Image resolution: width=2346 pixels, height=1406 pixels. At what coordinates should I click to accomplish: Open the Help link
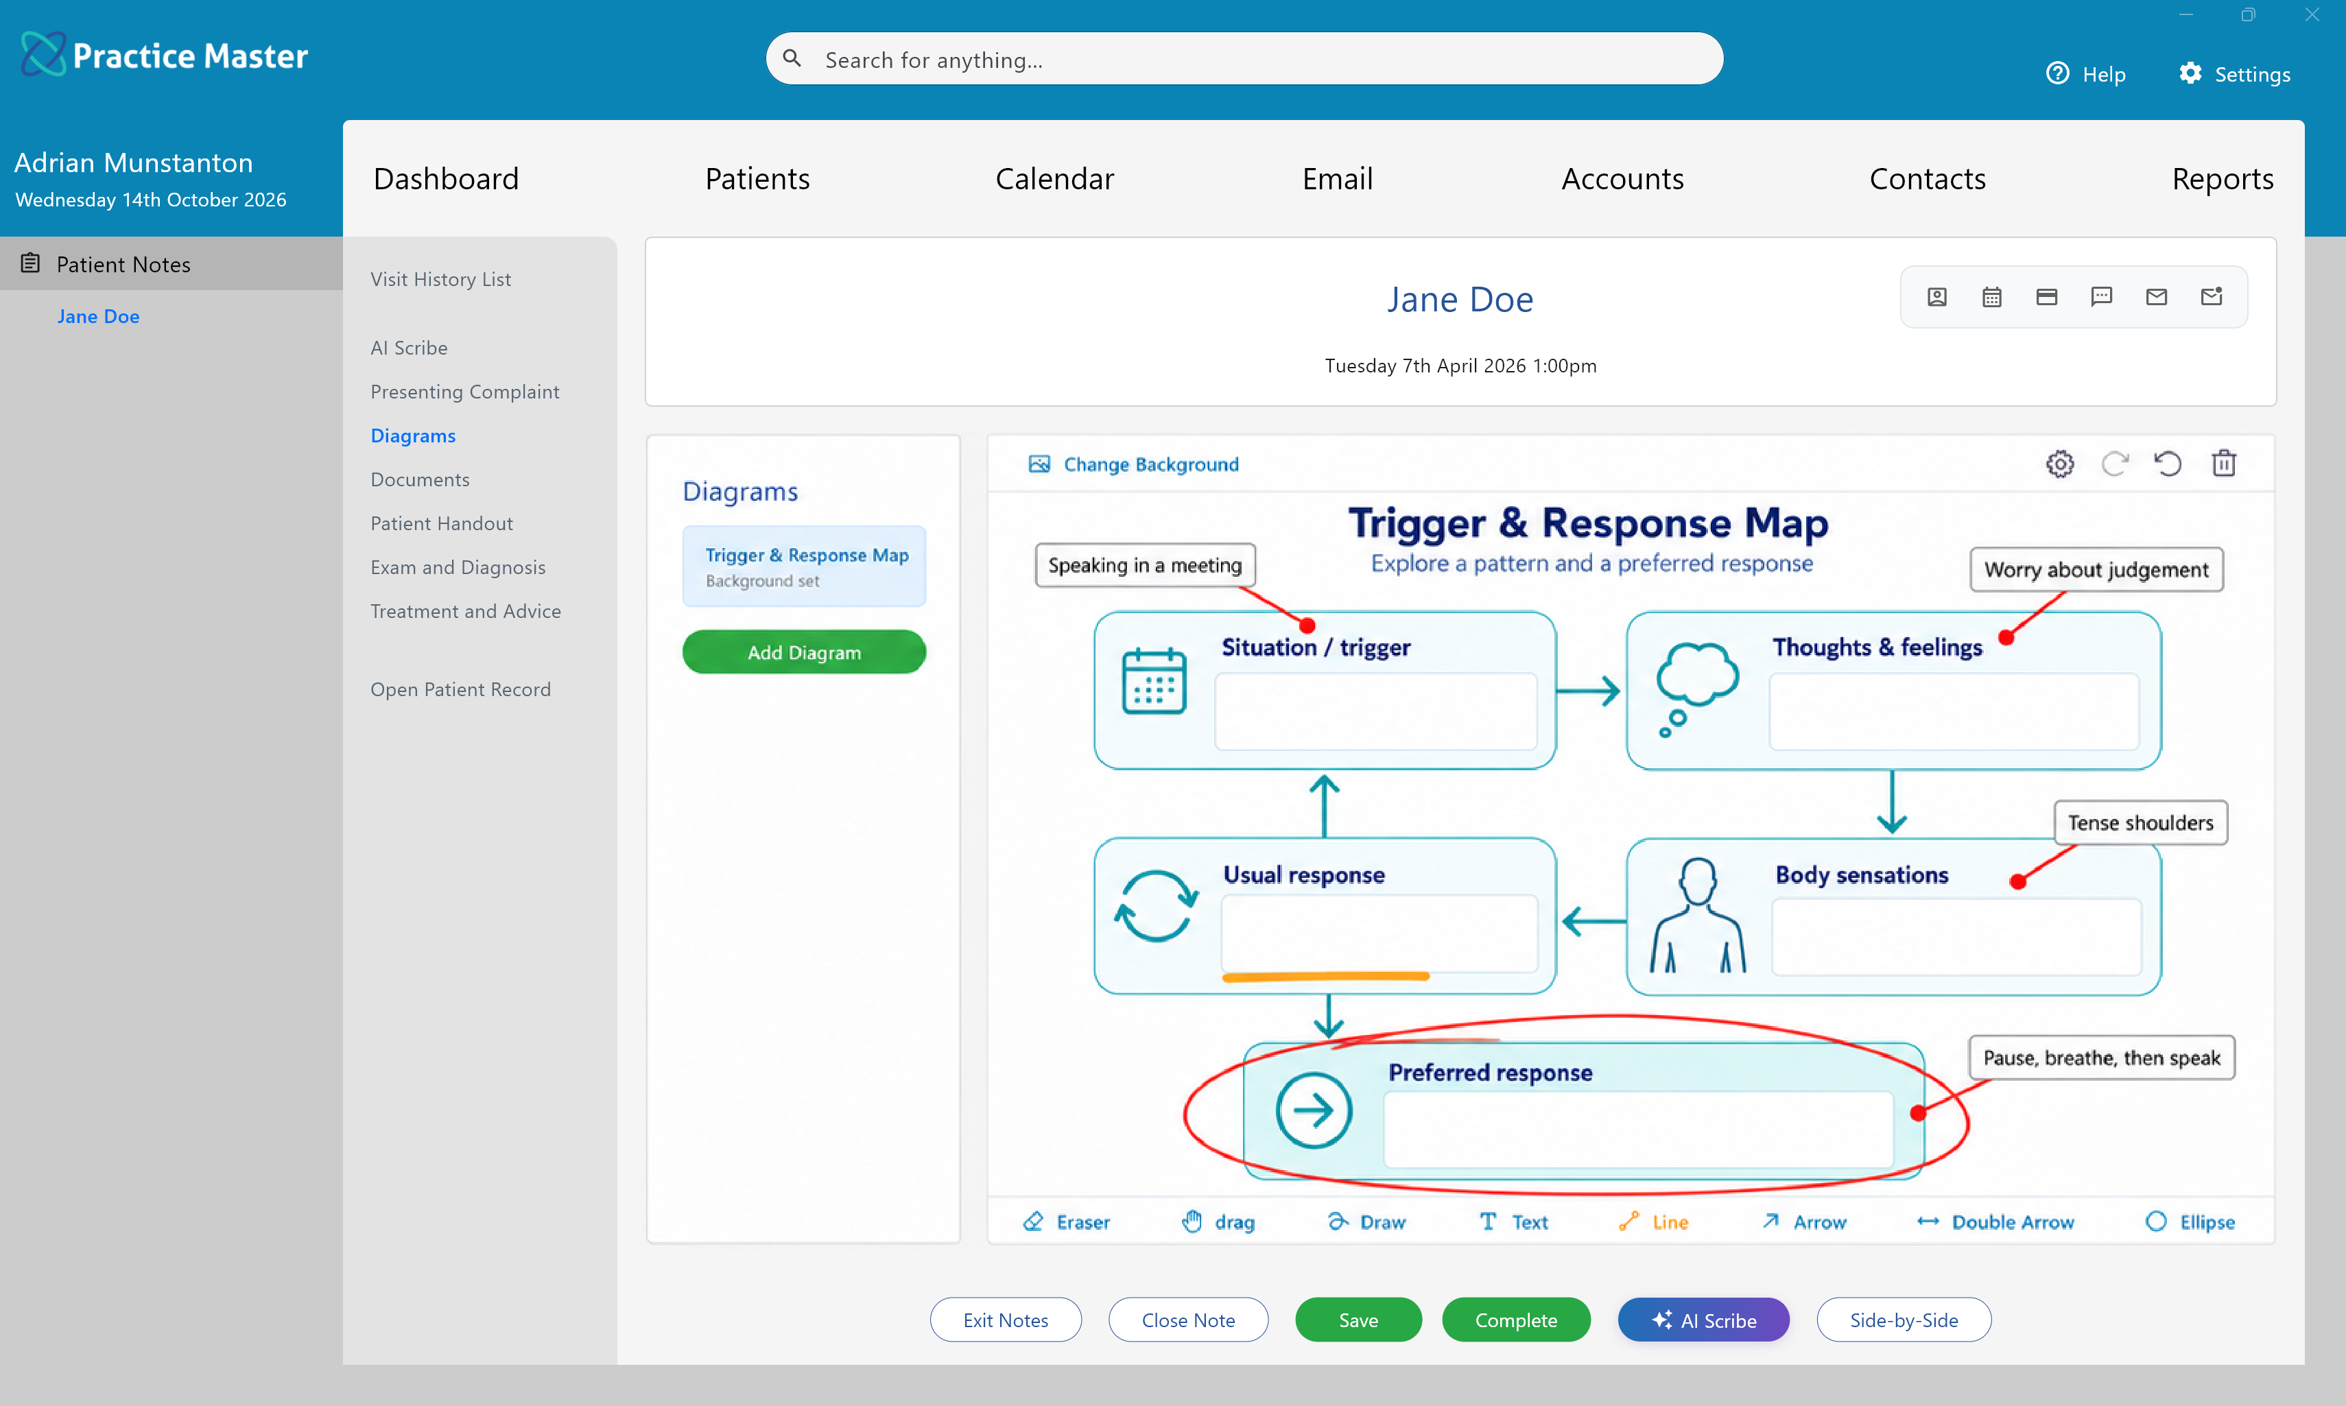click(2085, 74)
